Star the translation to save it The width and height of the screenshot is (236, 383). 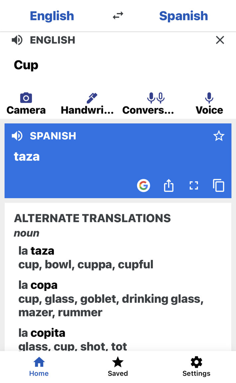(x=219, y=136)
